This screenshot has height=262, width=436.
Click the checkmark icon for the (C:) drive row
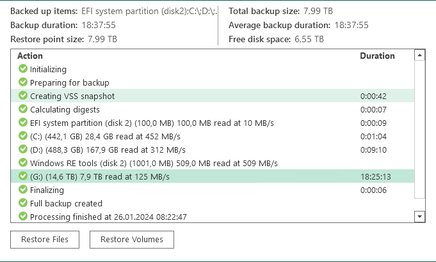coord(23,136)
